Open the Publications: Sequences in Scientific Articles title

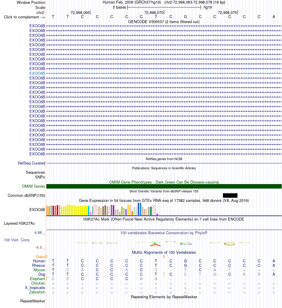click(x=164, y=168)
